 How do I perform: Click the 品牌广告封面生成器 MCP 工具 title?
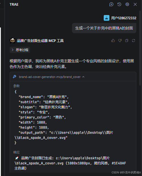40,41
